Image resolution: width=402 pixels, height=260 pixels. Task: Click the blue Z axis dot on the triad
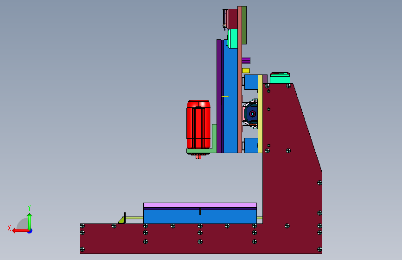(30, 231)
